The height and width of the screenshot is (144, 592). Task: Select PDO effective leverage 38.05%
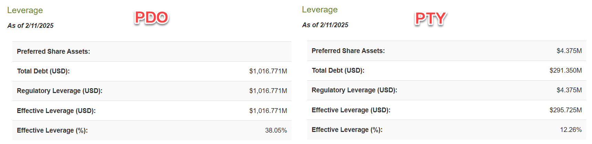point(276,130)
